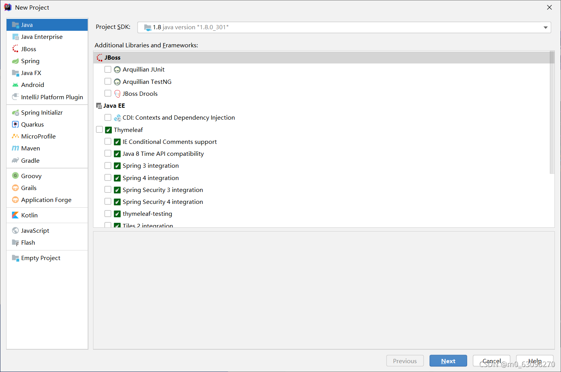
Task: Select the MicroProfile icon
Action: click(15, 136)
